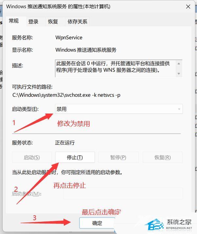Click inside the 描述 text box
Screen dimensions: 197x234
coord(115,69)
